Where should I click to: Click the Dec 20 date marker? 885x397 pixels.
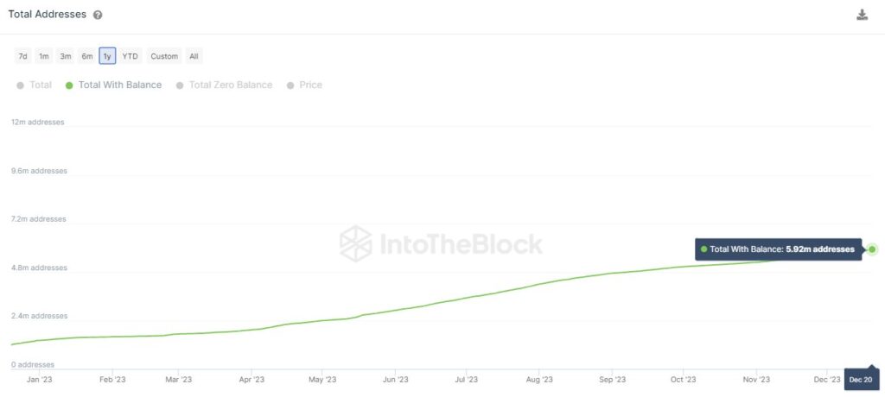(861, 380)
